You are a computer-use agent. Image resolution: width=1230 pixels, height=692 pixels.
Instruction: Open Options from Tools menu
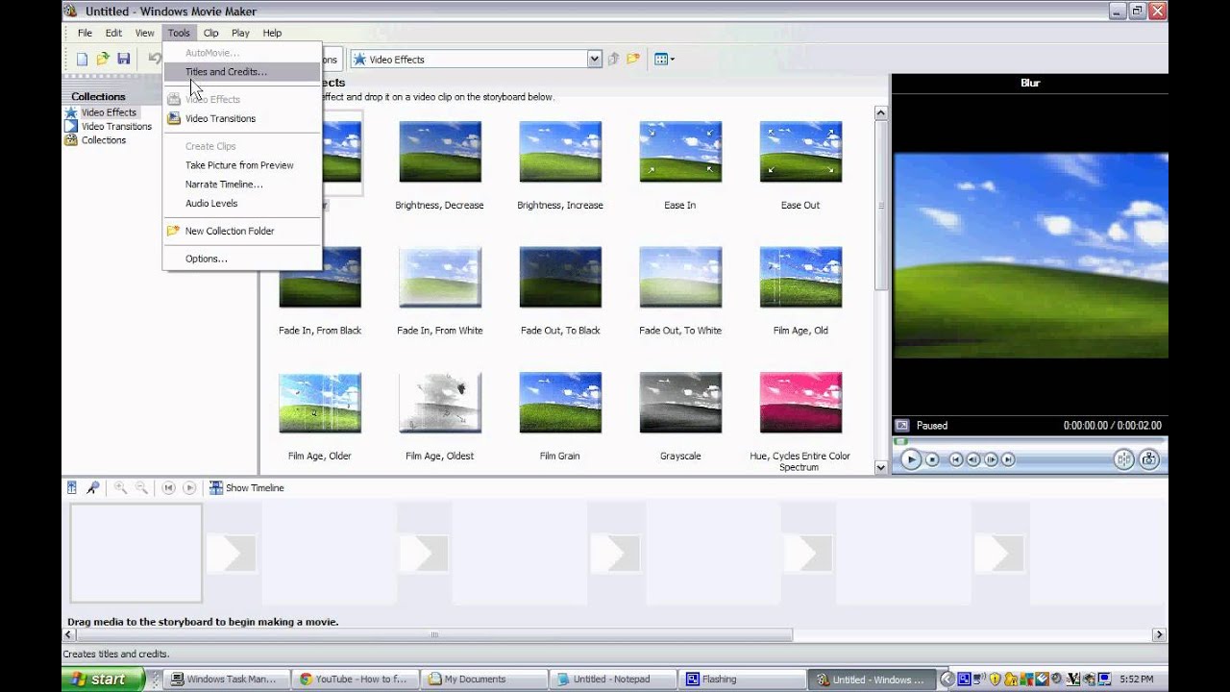(242, 259)
